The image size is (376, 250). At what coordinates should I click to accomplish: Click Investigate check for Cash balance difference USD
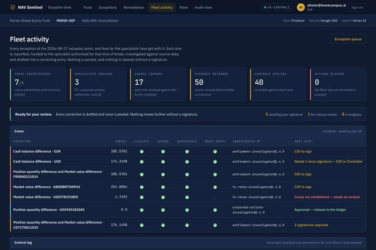[x=187, y=162]
